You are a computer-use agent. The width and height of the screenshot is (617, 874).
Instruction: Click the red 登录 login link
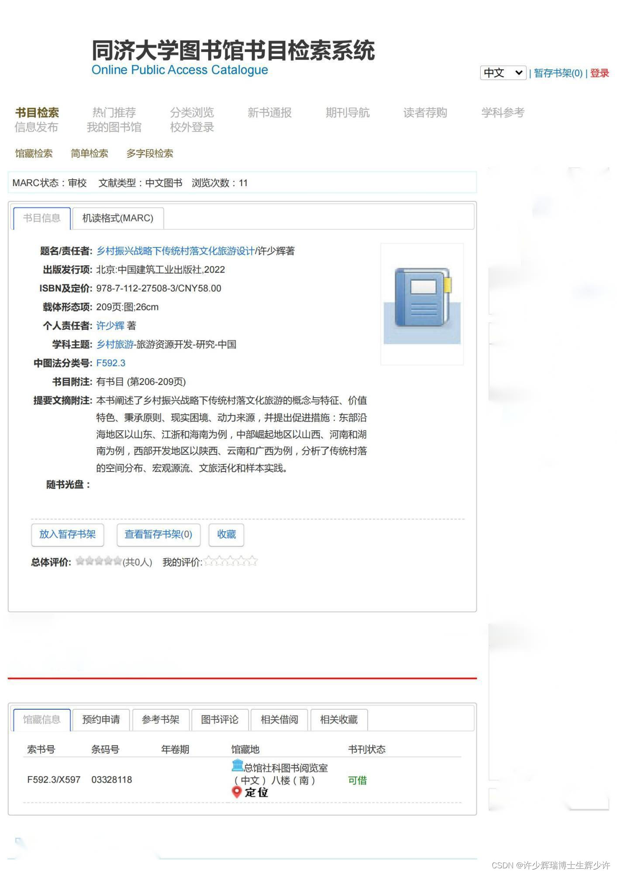(600, 73)
